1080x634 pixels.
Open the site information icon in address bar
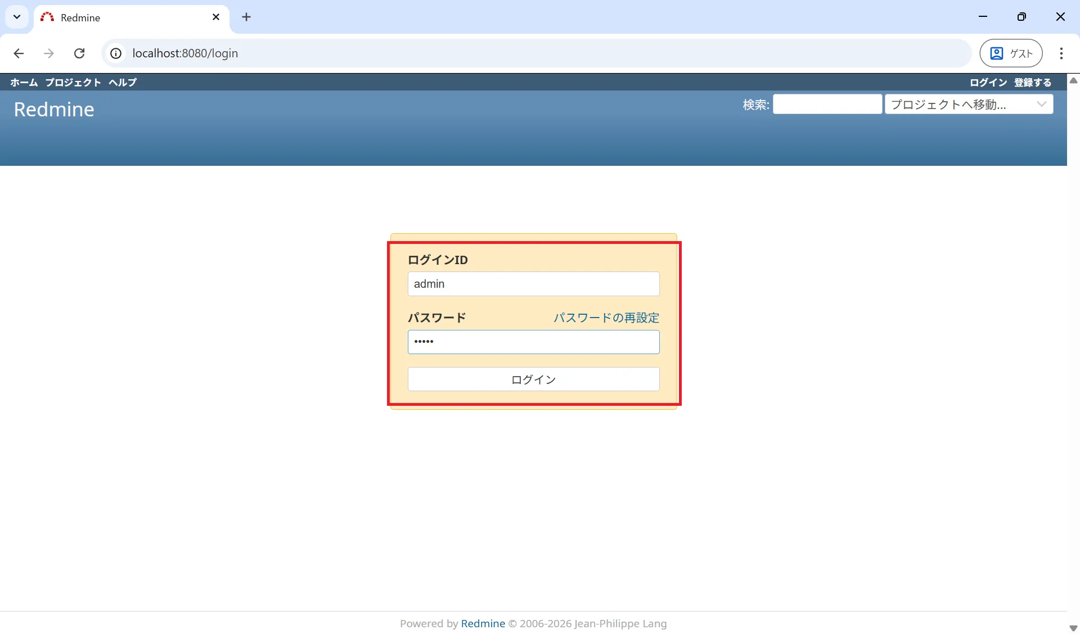click(x=115, y=53)
